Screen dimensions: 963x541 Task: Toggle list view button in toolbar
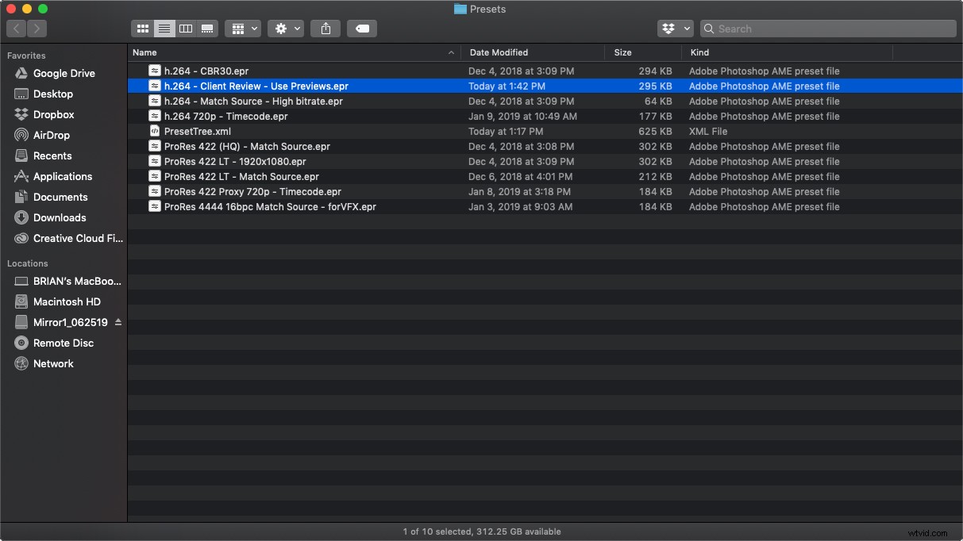pos(164,29)
